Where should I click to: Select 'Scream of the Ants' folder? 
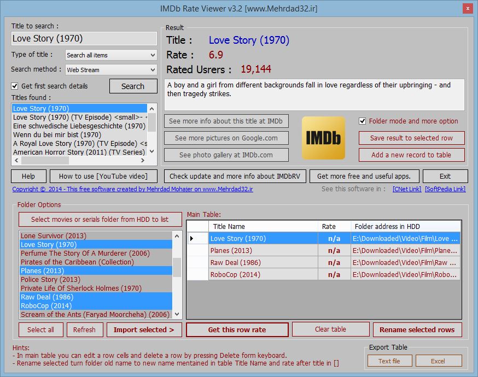click(96, 315)
